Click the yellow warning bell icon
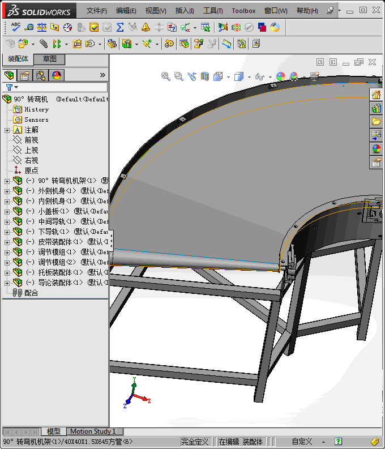Screen dimensions: 385x449 [146, 27]
